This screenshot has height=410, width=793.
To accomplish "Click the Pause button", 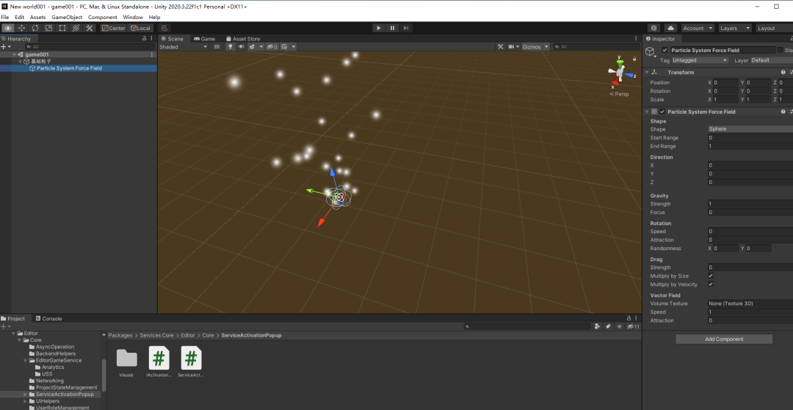I will coord(392,29).
